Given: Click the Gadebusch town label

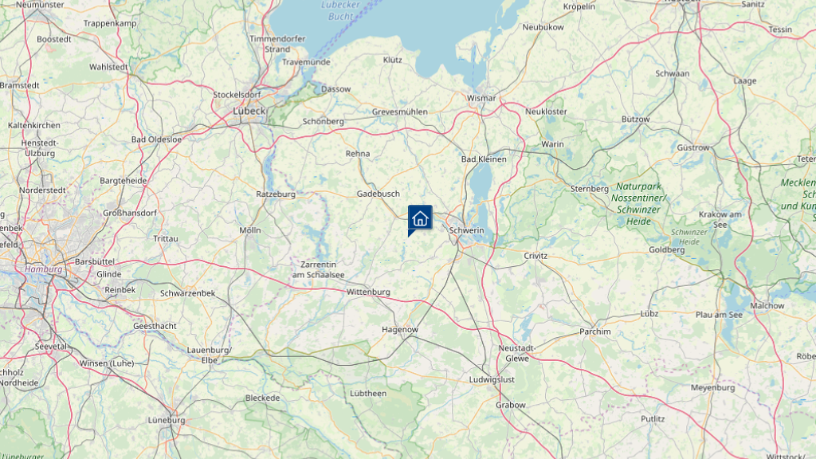Looking at the screenshot, I should (x=379, y=194).
